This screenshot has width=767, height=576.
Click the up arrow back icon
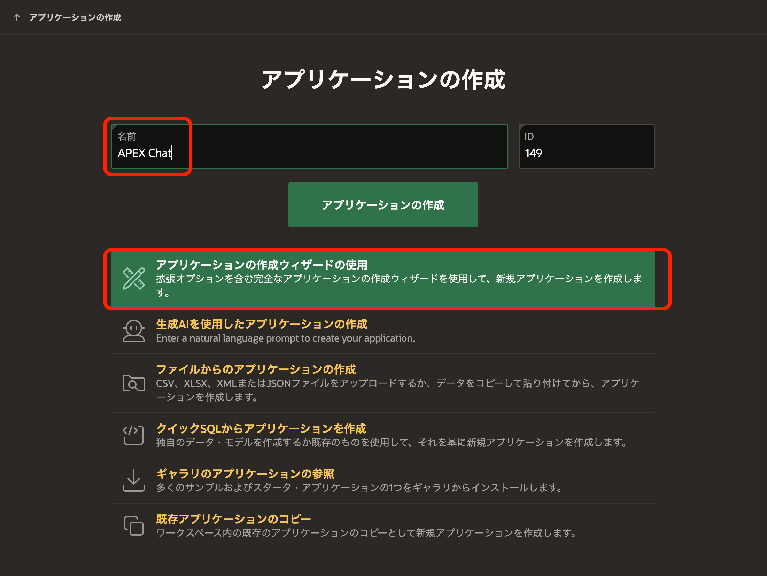(x=16, y=17)
